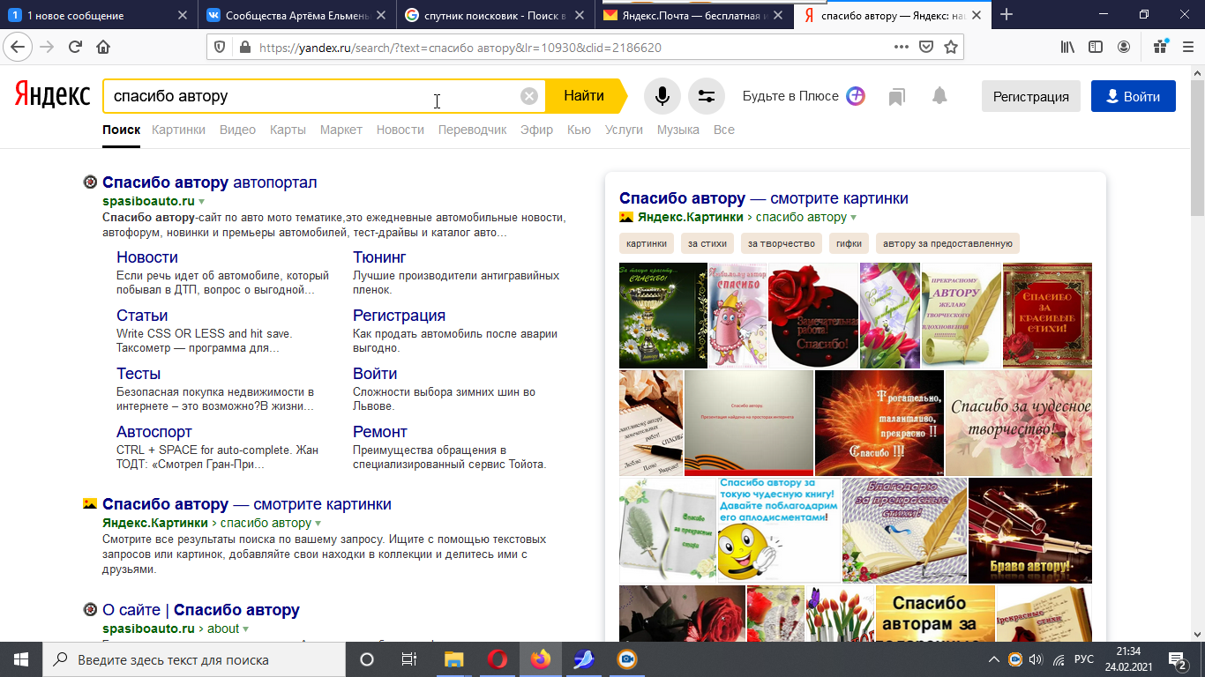Image resolution: width=1205 pixels, height=677 pixels.
Task: Open Автоспорт sitelink
Action: click(x=154, y=432)
